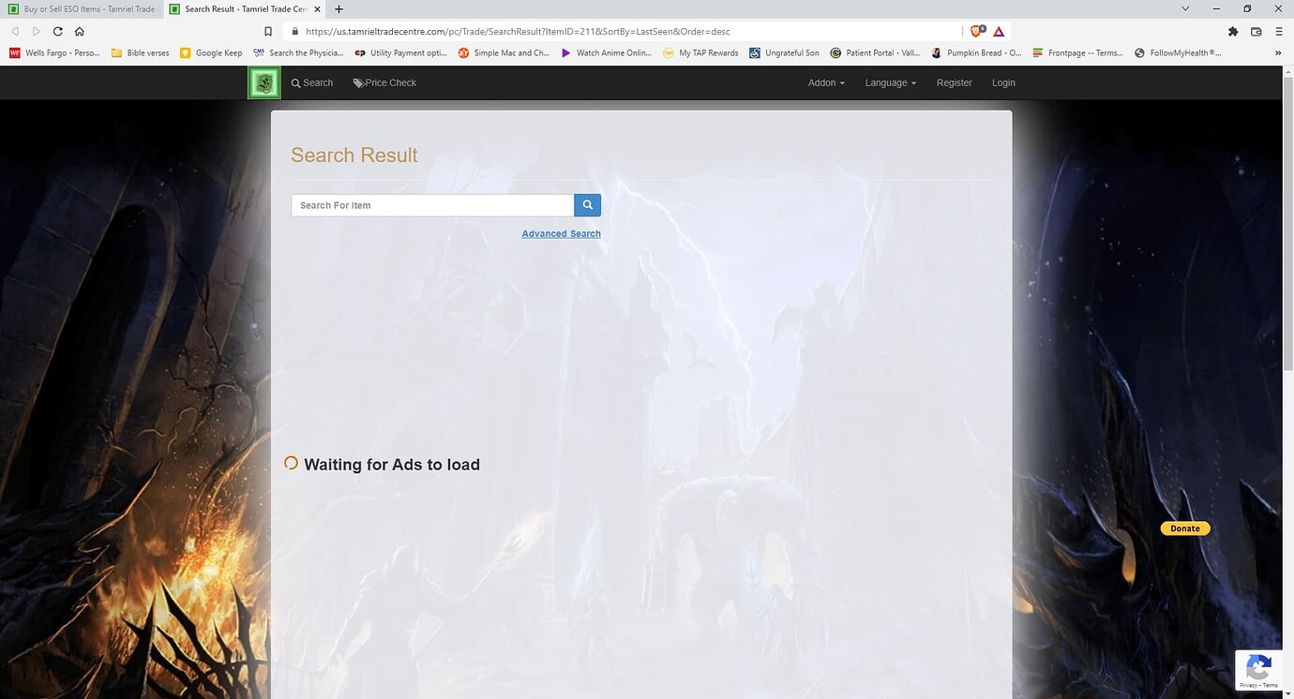Screen dimensions: 1294x699
Task: Open the Ungrateful Son bookmark
Action: [x=785, y=53]
